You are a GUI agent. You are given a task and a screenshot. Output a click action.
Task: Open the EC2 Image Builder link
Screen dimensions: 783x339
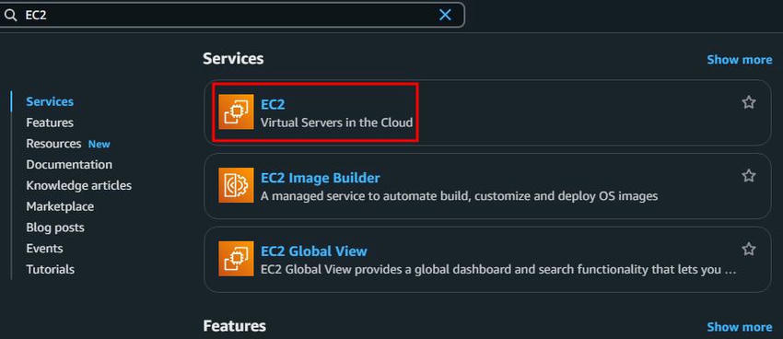[x=320, y=178]
